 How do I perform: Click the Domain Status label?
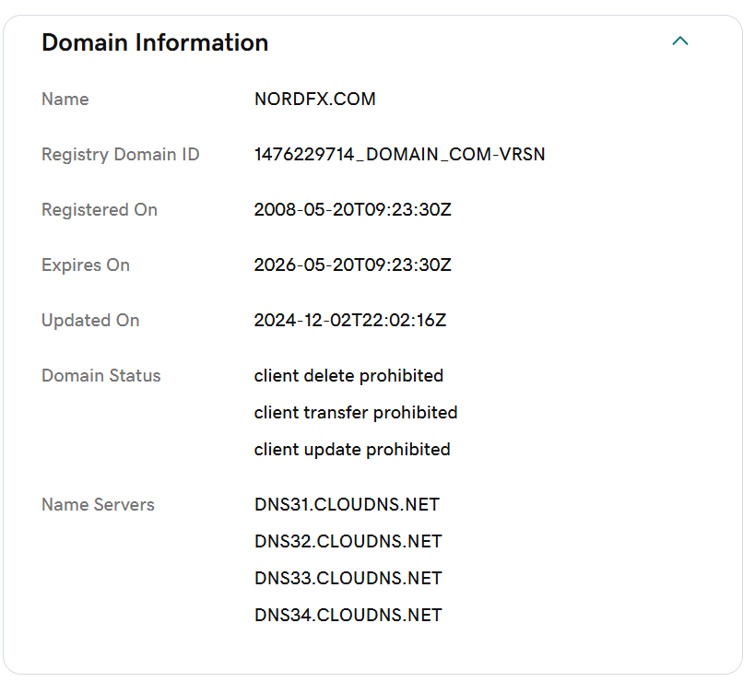[101, 376]
